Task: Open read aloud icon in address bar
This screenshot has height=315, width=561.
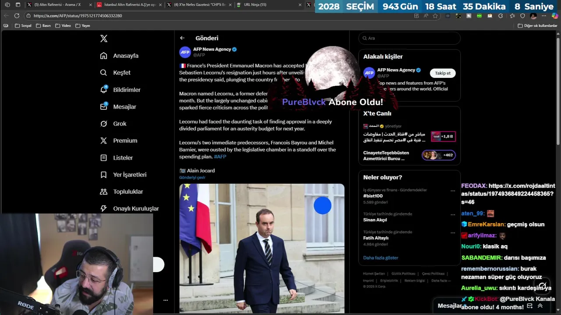Action: (426, 16)
